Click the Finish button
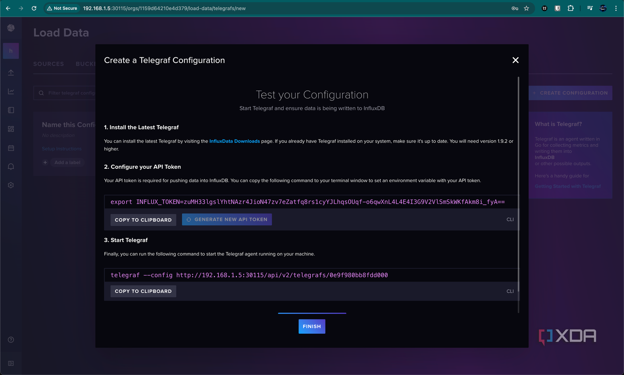Screen dimensions: 624x375 tap(312, 327)
